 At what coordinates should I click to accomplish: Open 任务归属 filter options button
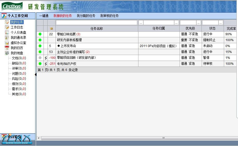pyautogui.click(x=176, y=23)
